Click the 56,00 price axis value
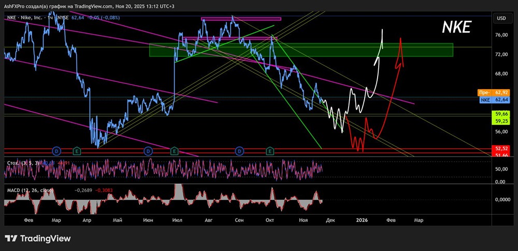 501,132
